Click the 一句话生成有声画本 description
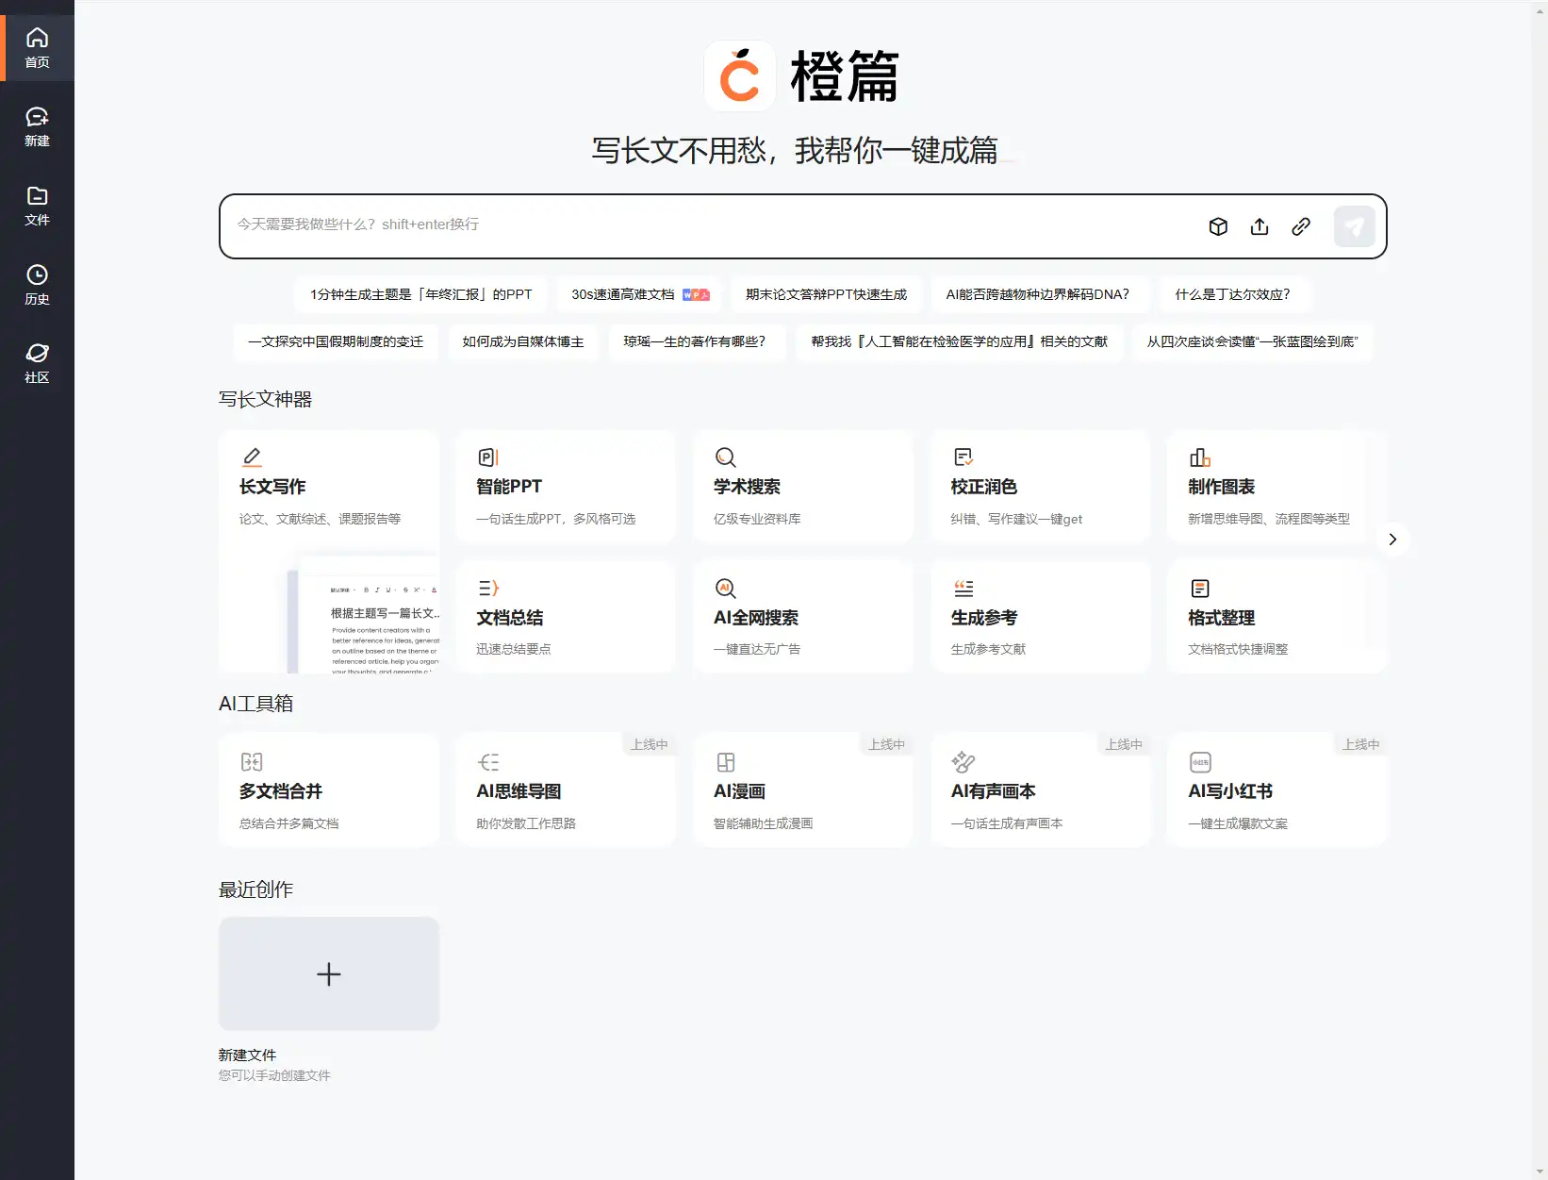The image size is (1548, 1180). coord(1007,823)
